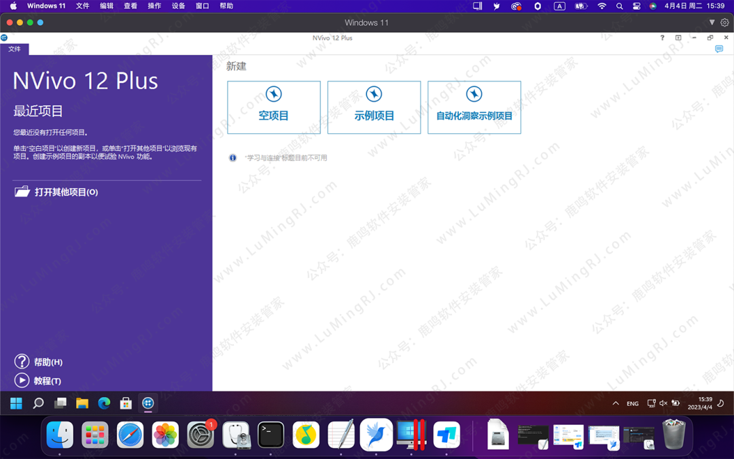Image resolution: width=734 pixels, height=459 pixels.
Task: Click the folder icon for 打开其他项目
Action: [22, 192]
